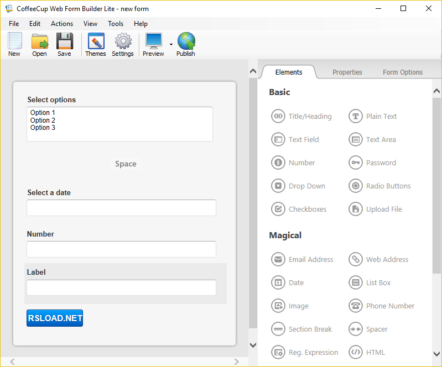
Task: Click the form canvas scroll up arrow
Action: click(x=253, y=71)
